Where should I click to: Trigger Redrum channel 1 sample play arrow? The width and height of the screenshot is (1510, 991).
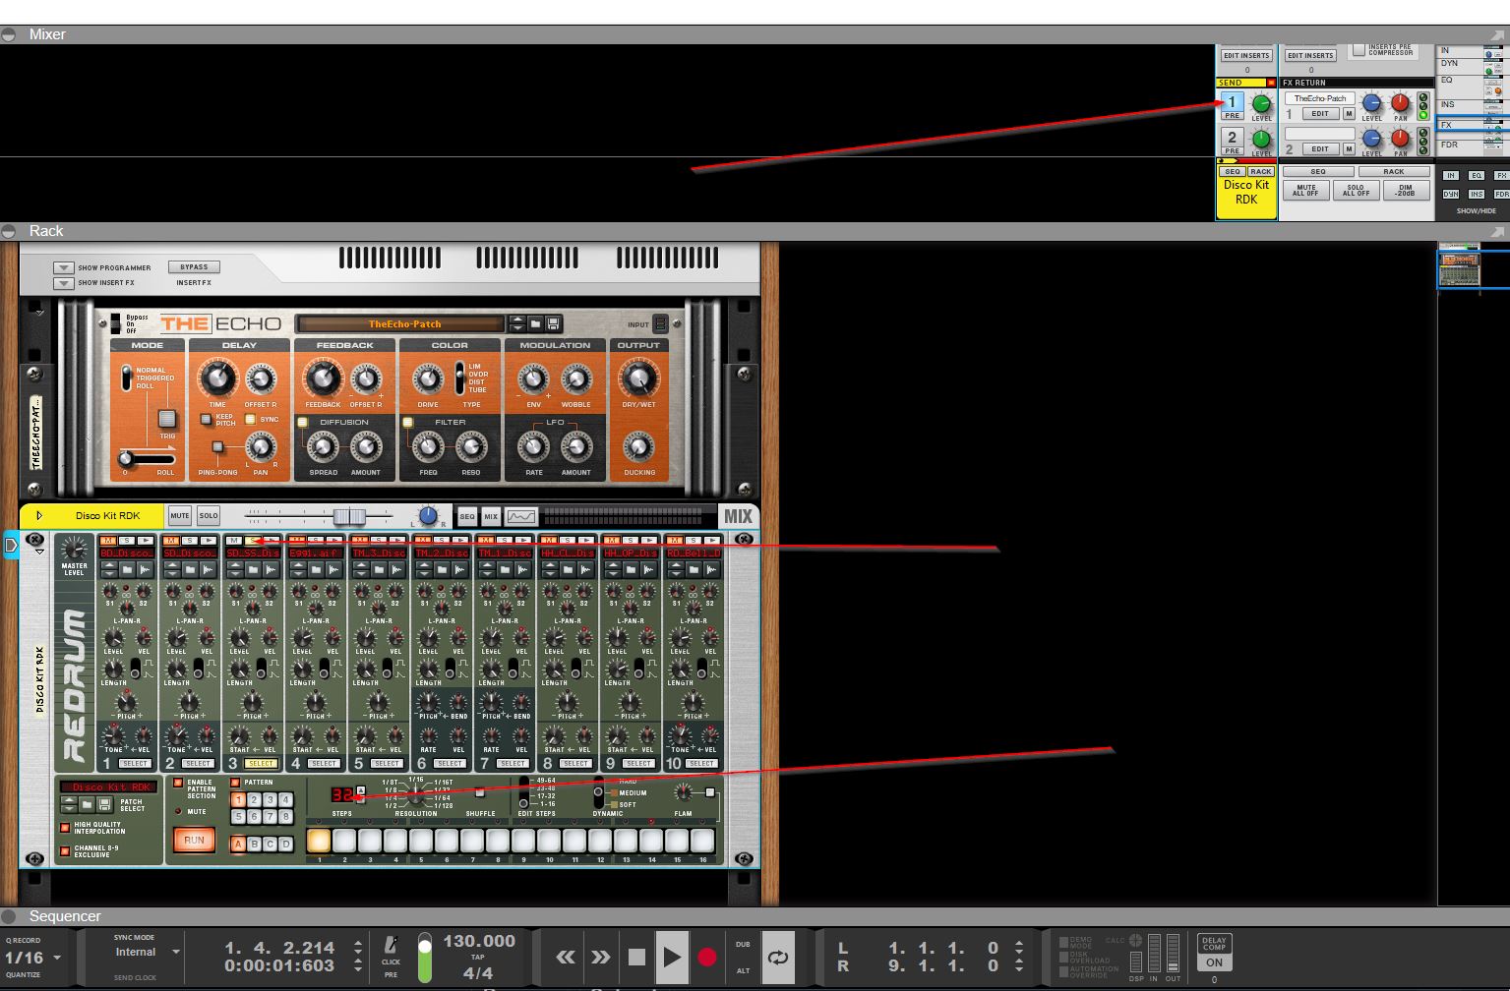click(x=144, y=541)
